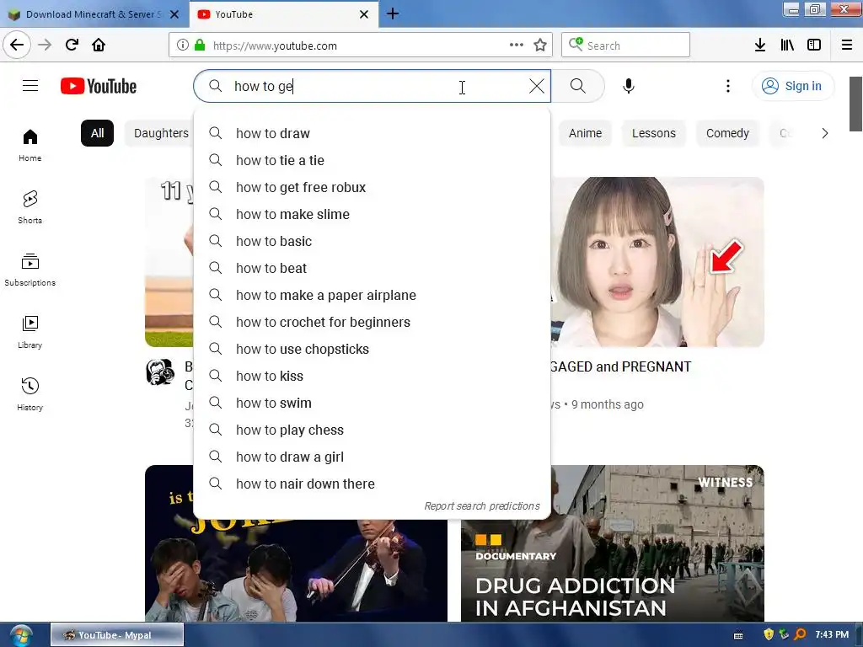Select the Anime filter chip

point(585,133)
